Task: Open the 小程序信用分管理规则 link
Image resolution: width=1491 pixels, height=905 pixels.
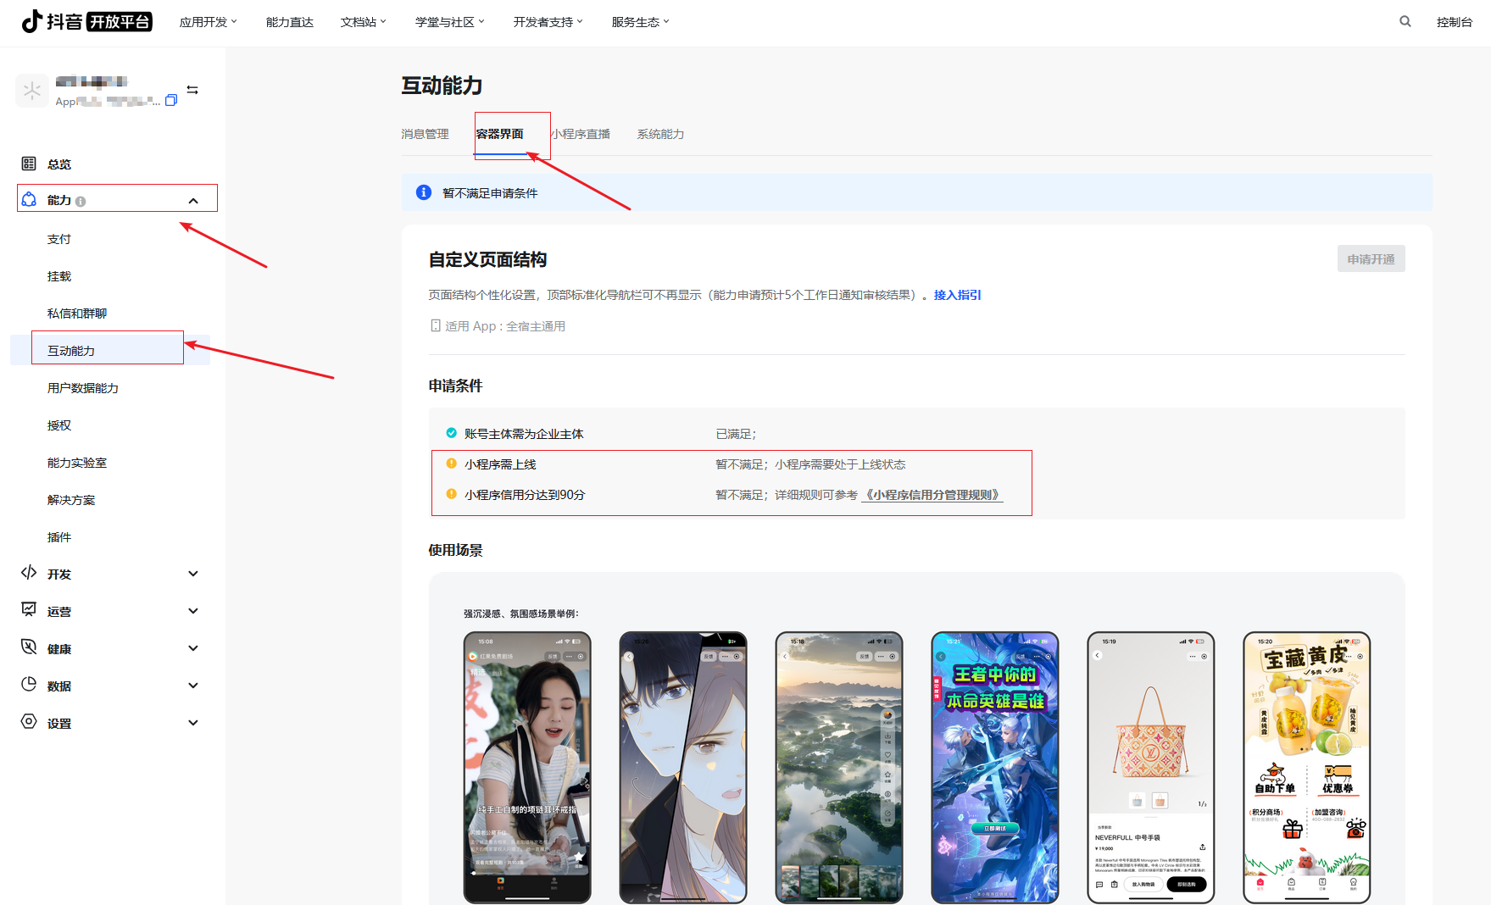Action: pyautogui.click(x=931, y=494)
